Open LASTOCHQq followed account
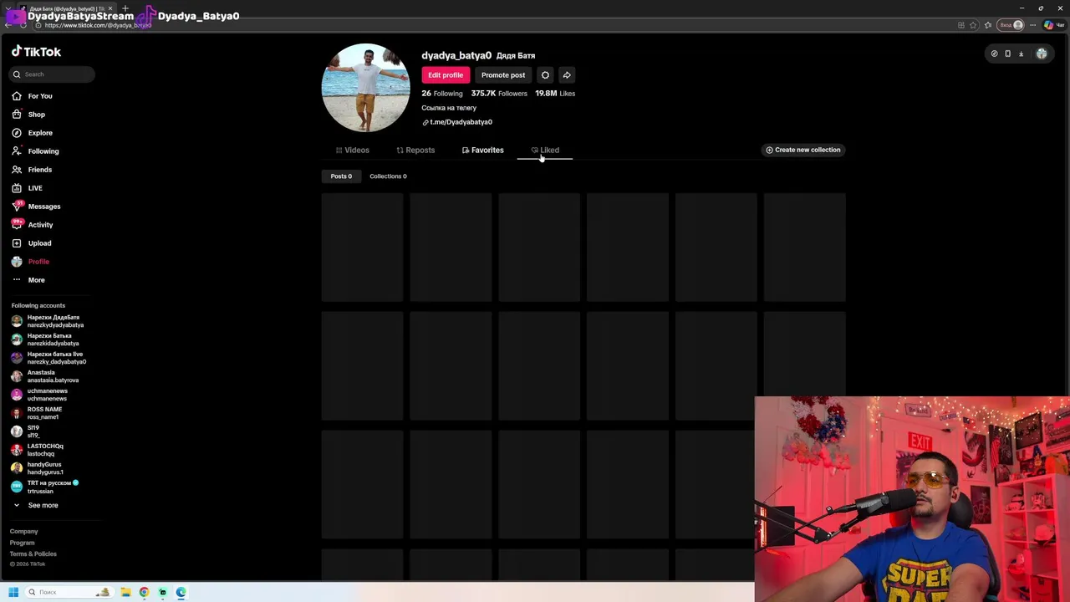Image resolution: width=1070 pixels, height=602 pixels. tap(38, 450)
